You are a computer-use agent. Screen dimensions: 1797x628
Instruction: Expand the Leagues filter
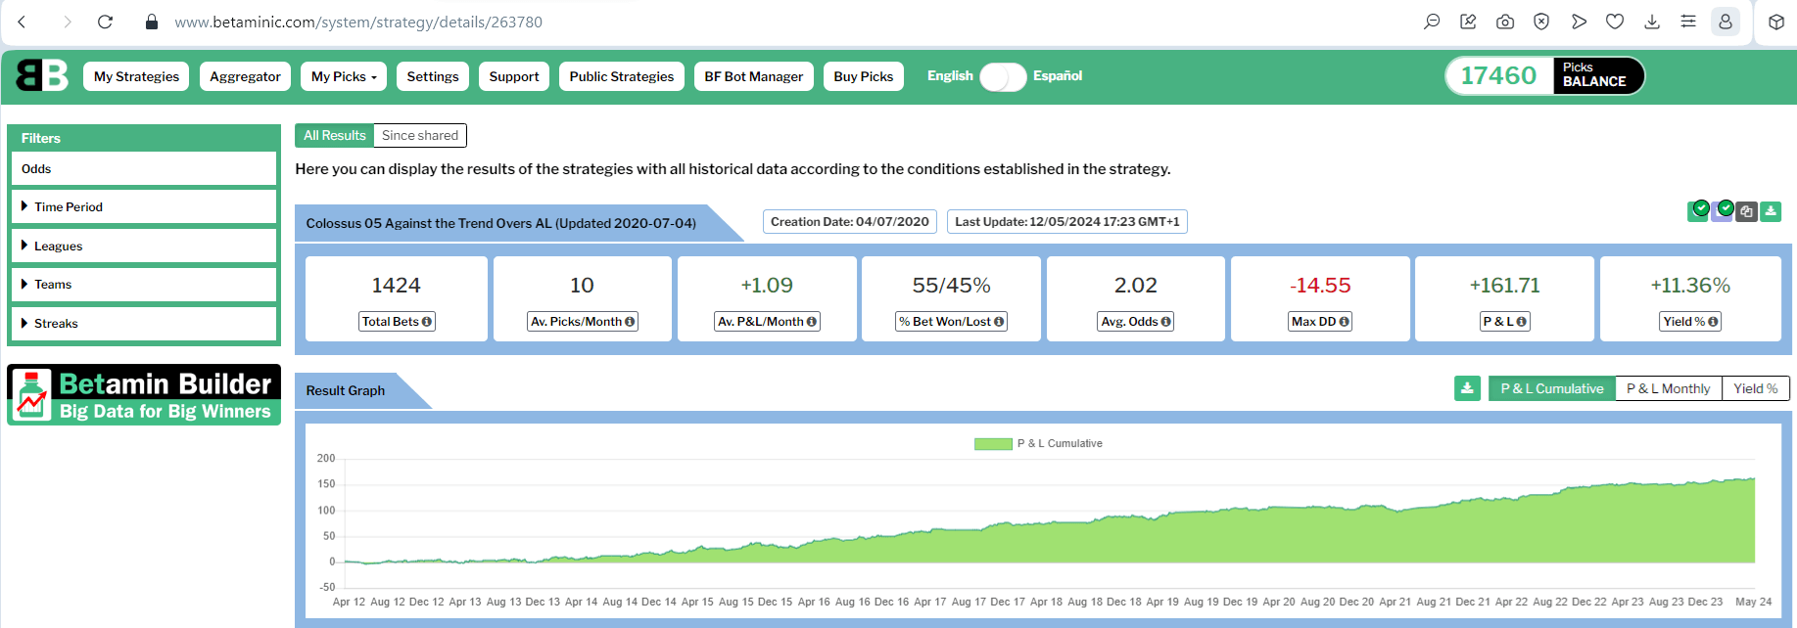[144, 246]
